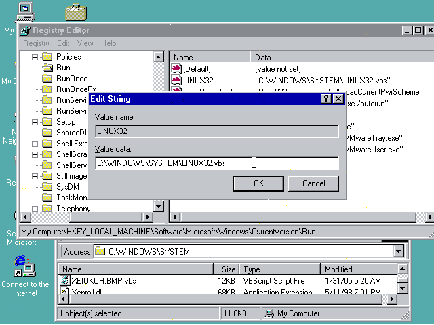Select the RunOnce folder icon
434x325 pixels.
tap(47, 79)
